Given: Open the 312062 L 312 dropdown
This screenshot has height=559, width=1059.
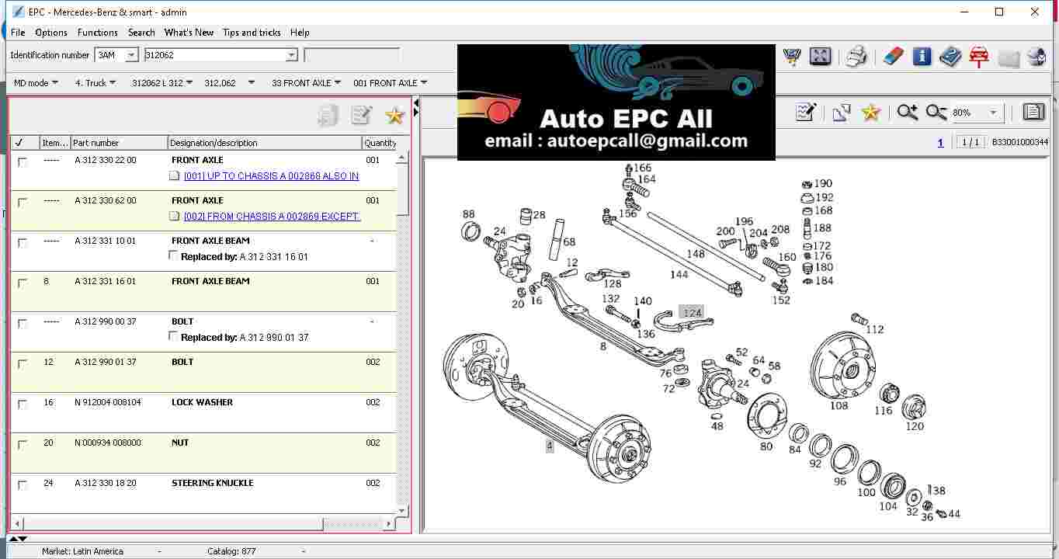Looking at the screenshot, I should 162,83.
